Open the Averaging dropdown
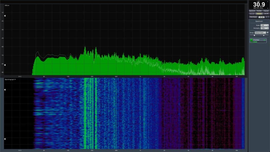 pos(264,28)
